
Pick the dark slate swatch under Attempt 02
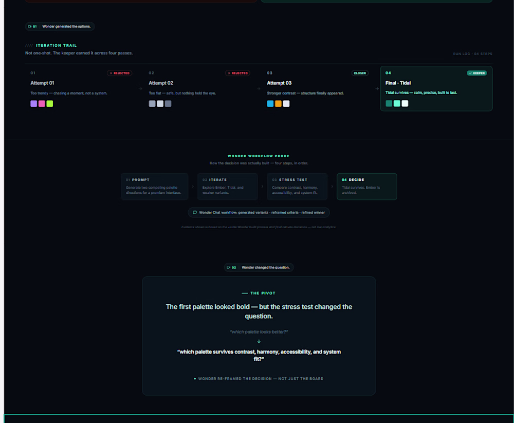pos(168,104)
